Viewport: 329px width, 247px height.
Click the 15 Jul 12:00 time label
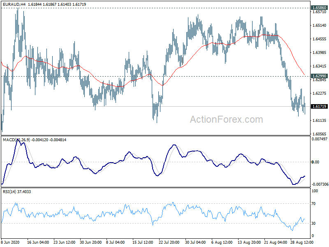(143, 242)
